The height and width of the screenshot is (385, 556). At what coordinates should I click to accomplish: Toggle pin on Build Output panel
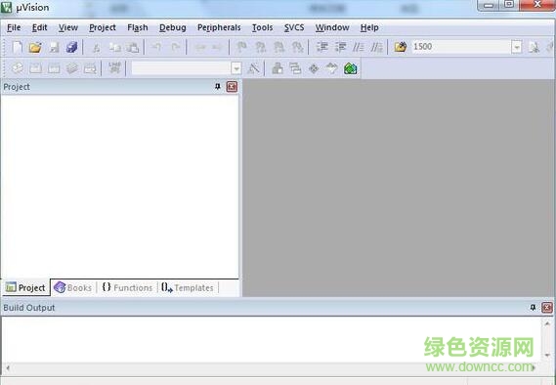coord(533,308)
